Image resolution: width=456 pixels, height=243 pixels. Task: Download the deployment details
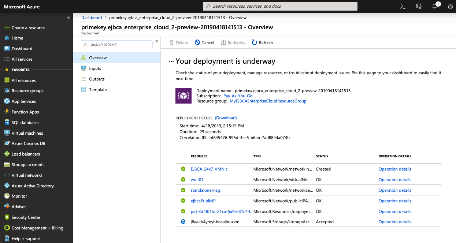pyautogui.click(x=226, y=118)
